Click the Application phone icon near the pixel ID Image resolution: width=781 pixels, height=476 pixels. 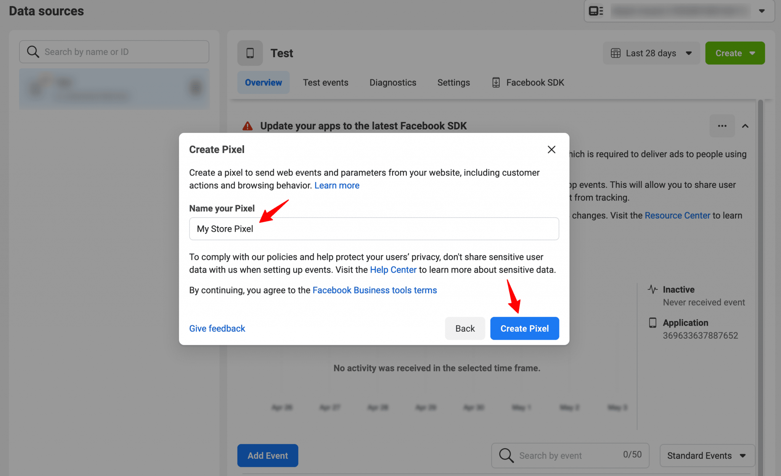point(652,323)
